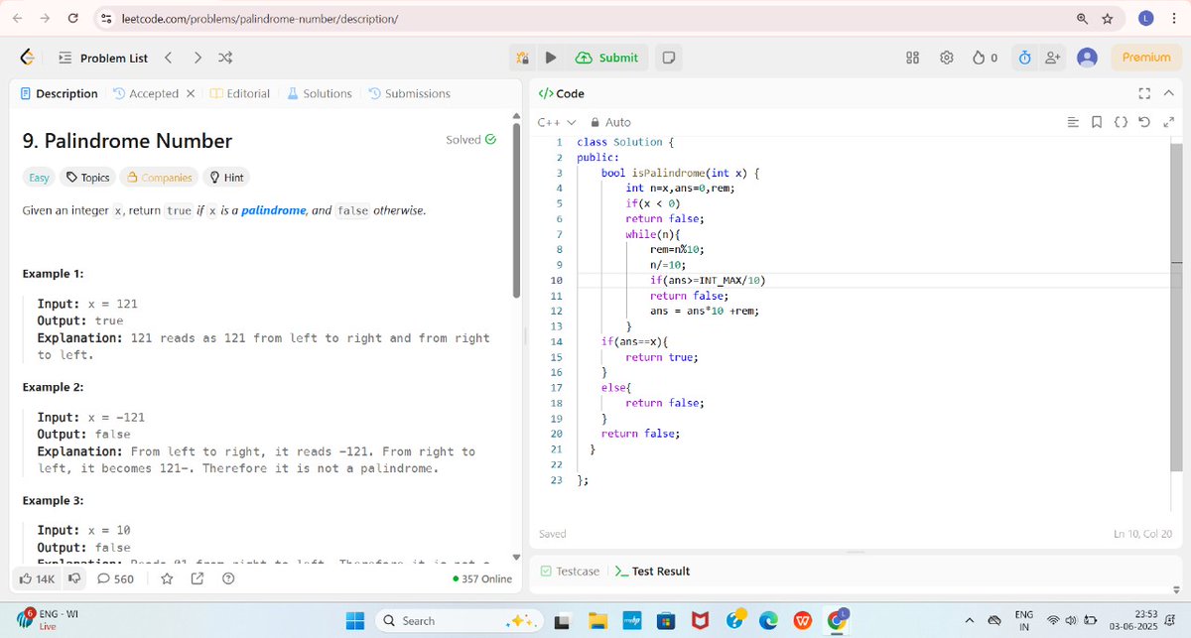Submit the solution

[x=606, y=58]
